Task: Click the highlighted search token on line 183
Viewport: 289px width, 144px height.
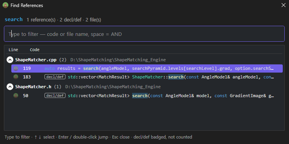Action: coord(176,77)
